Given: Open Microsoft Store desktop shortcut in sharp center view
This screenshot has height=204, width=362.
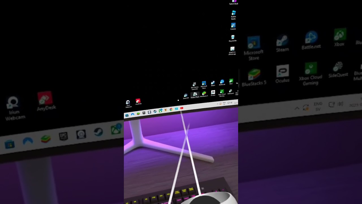Looking at the screenshot, I should pos(204,85).
